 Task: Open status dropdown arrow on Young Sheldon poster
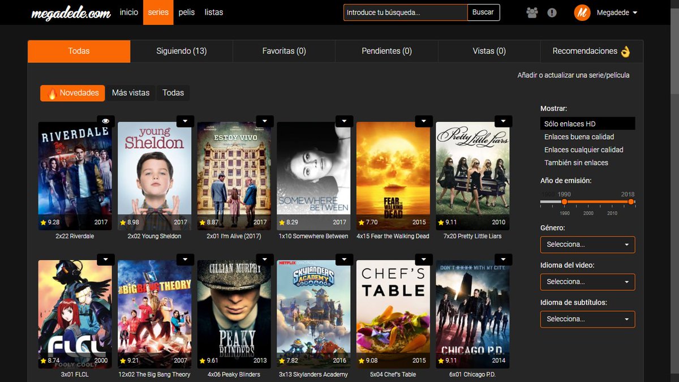pyautogui.click(x=185, y=121)
